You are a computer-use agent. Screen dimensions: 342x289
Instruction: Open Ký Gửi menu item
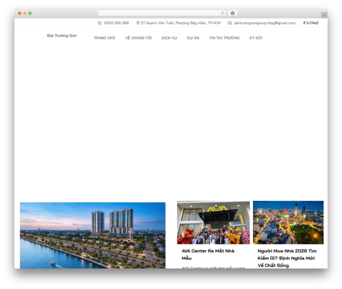[256, 38]
